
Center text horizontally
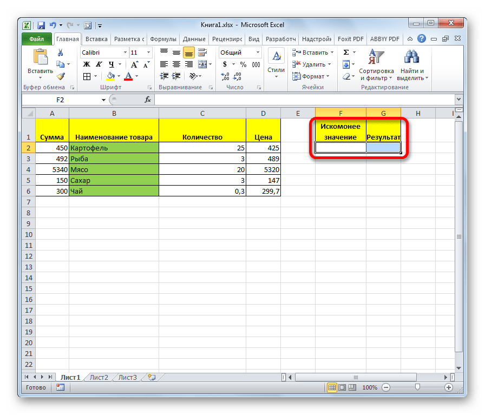coord(176,64)
